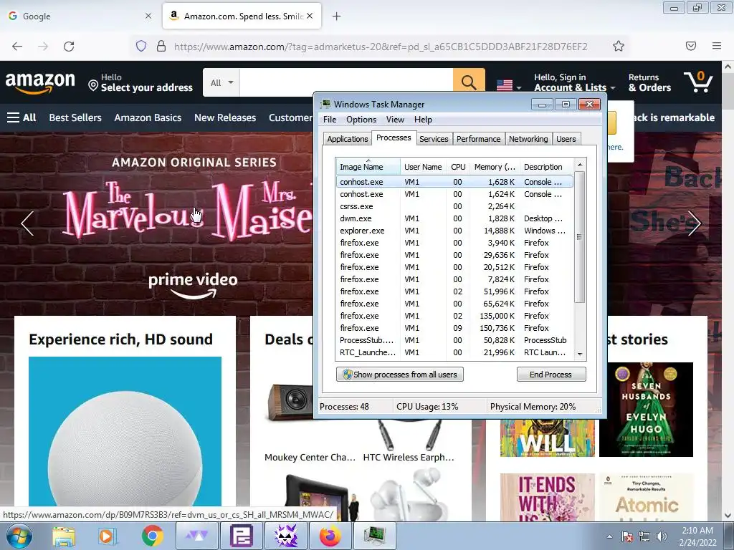
Task: Select the explorer.exe process row
Action: click(454, 231)
